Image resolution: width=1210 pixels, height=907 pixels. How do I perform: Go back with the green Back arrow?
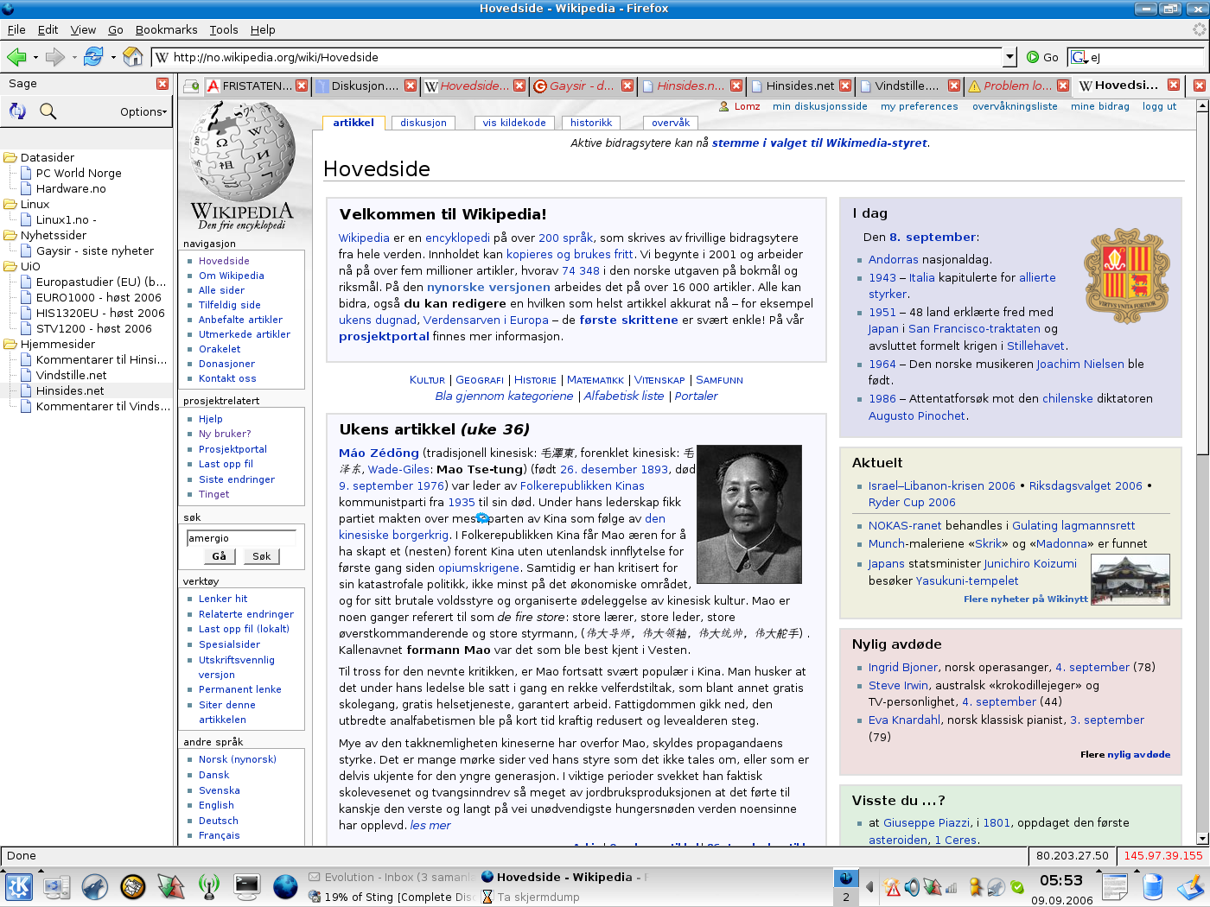click(x=16, y=57)
